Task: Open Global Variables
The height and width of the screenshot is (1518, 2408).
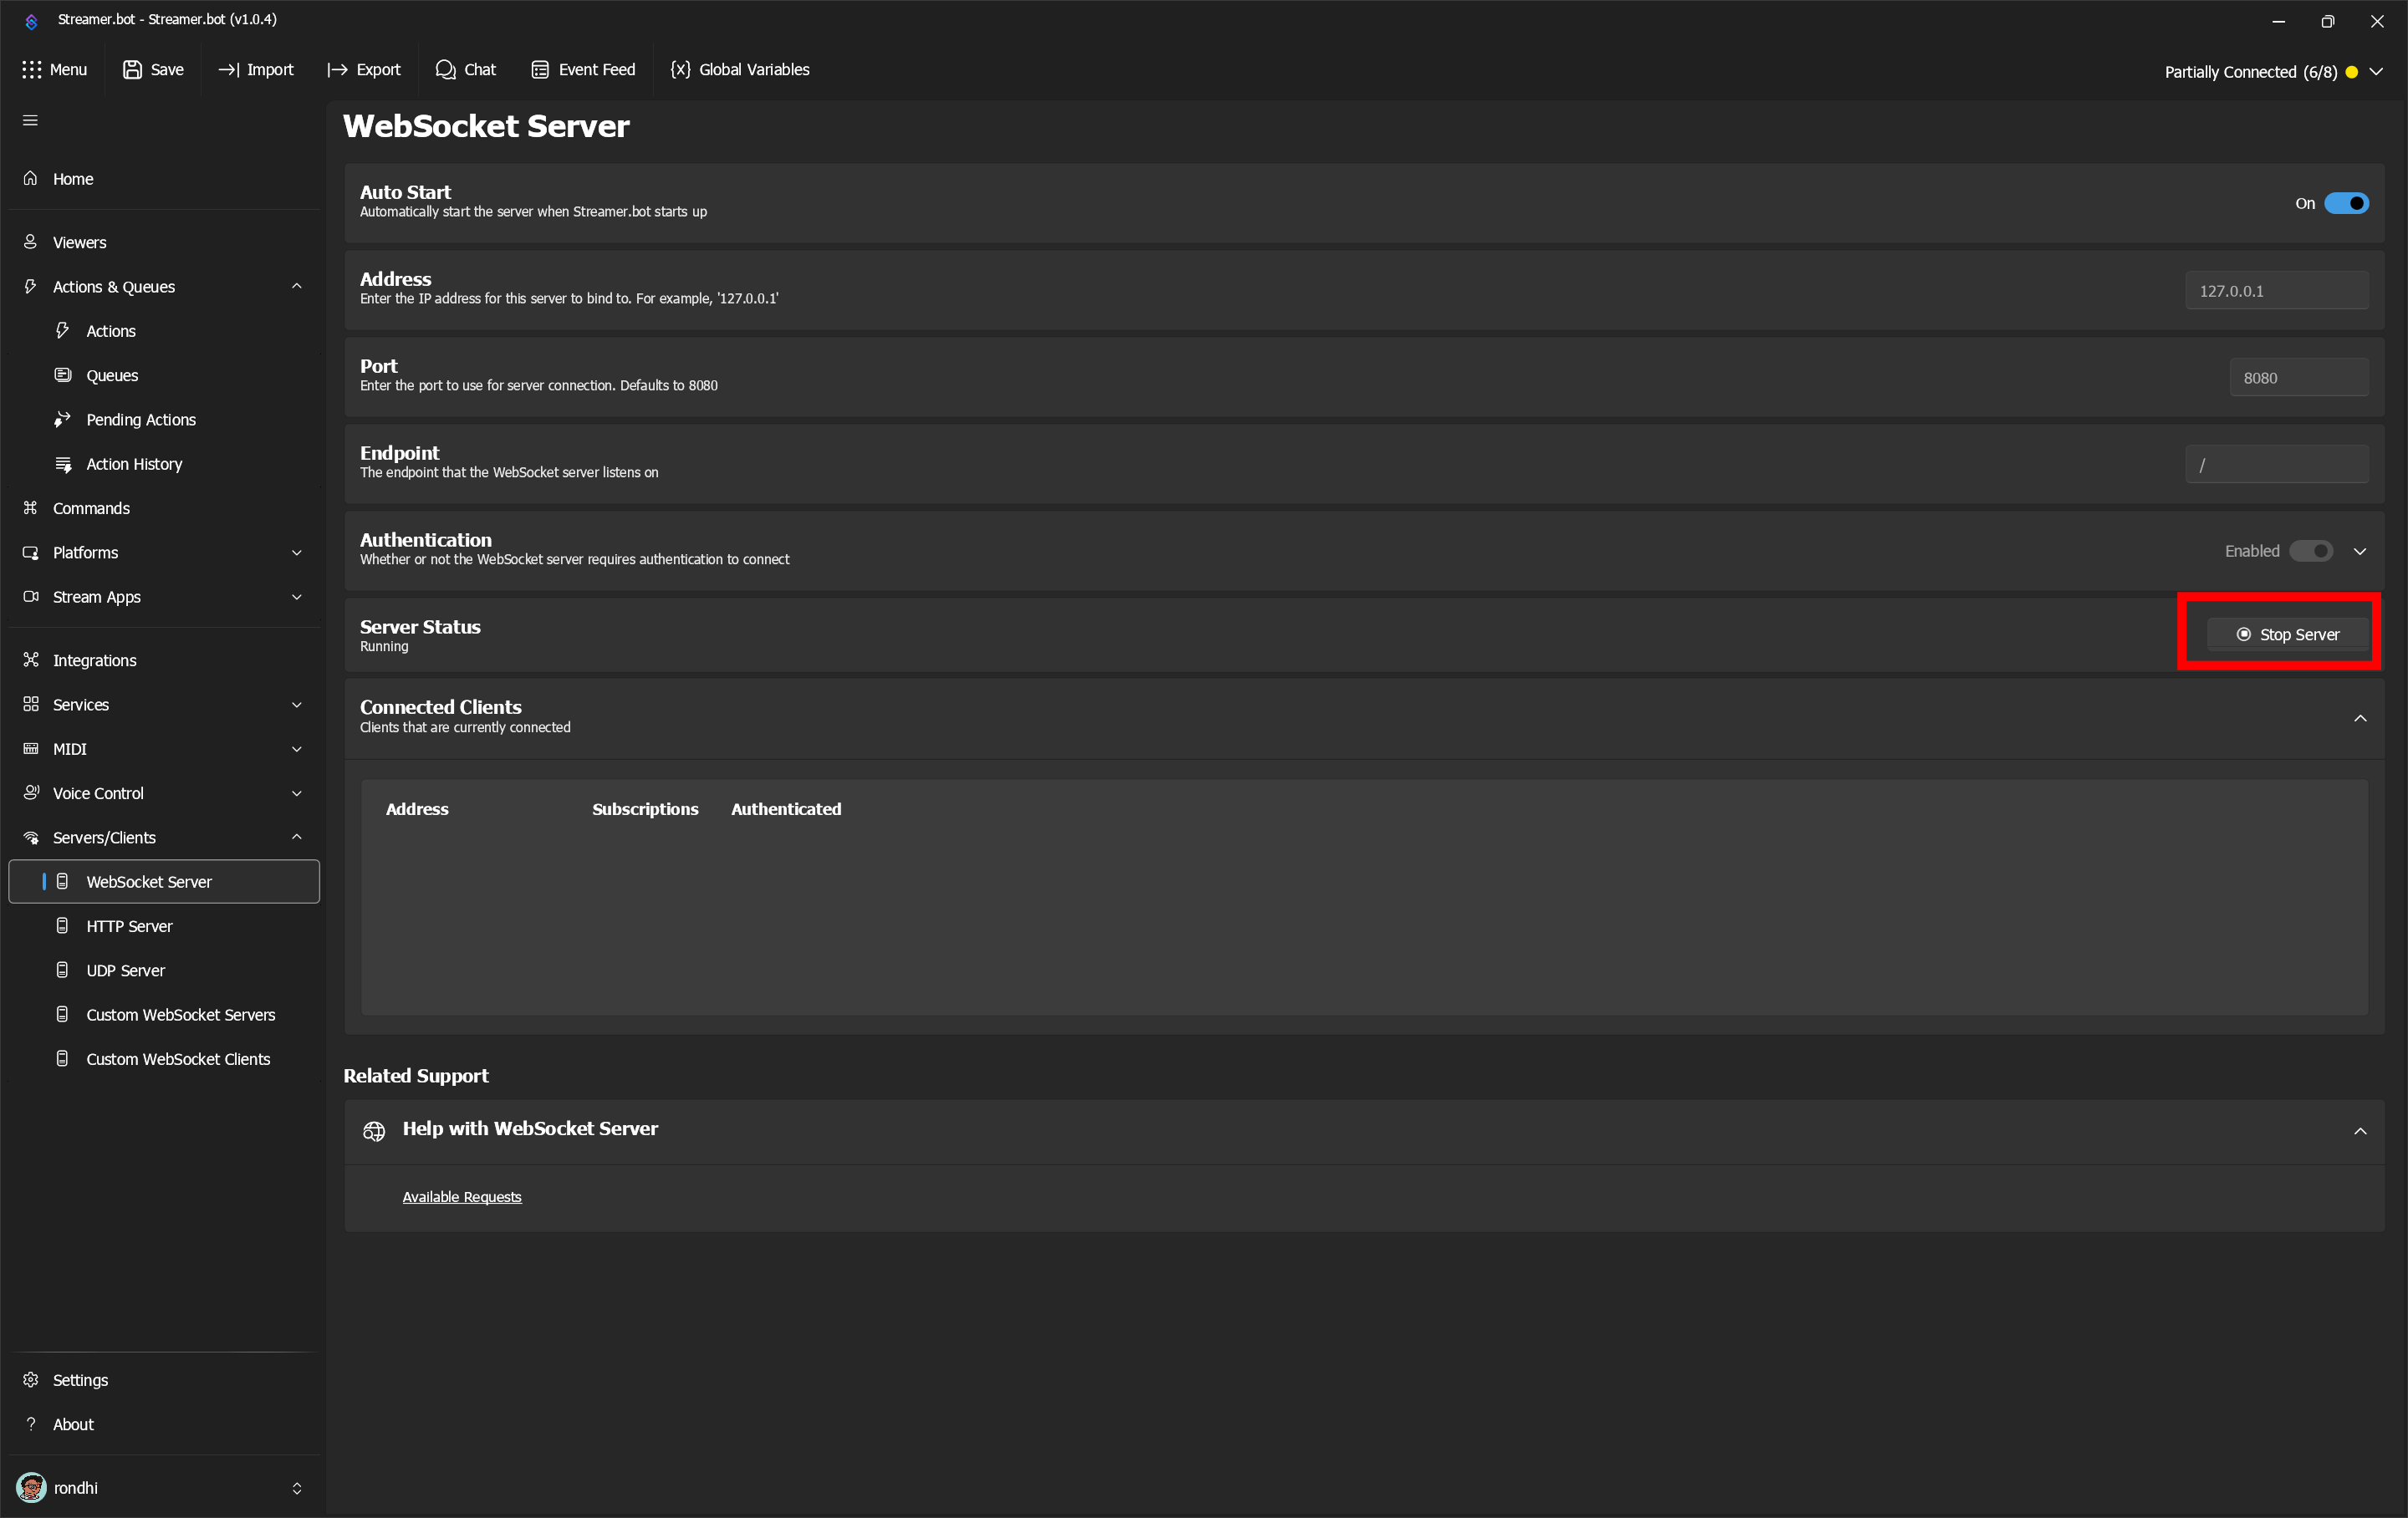Action: [740, 69]
